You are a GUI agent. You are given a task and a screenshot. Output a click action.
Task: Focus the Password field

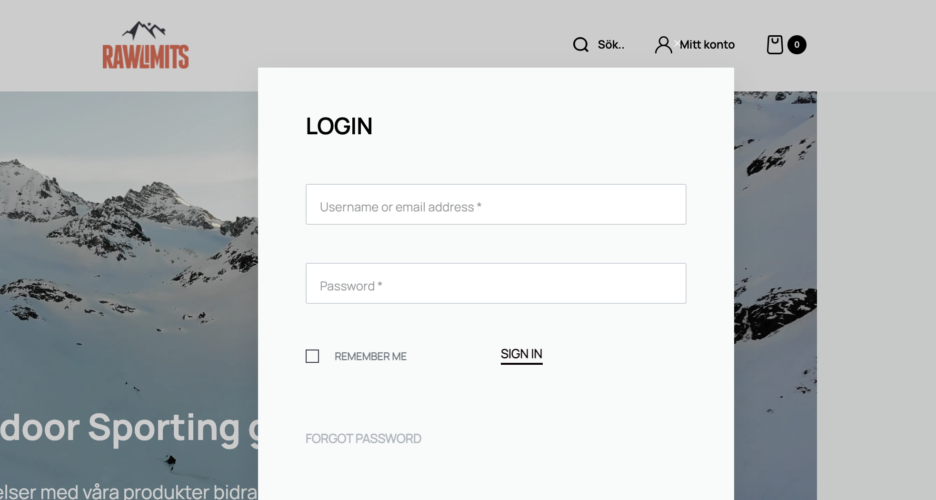(x=496, y=283)
